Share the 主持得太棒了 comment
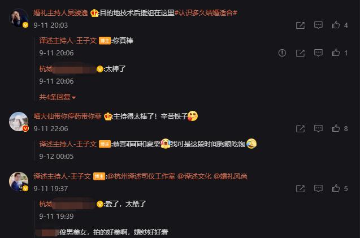This screenshot has height=238, width=360. click(x=300, y=129)
